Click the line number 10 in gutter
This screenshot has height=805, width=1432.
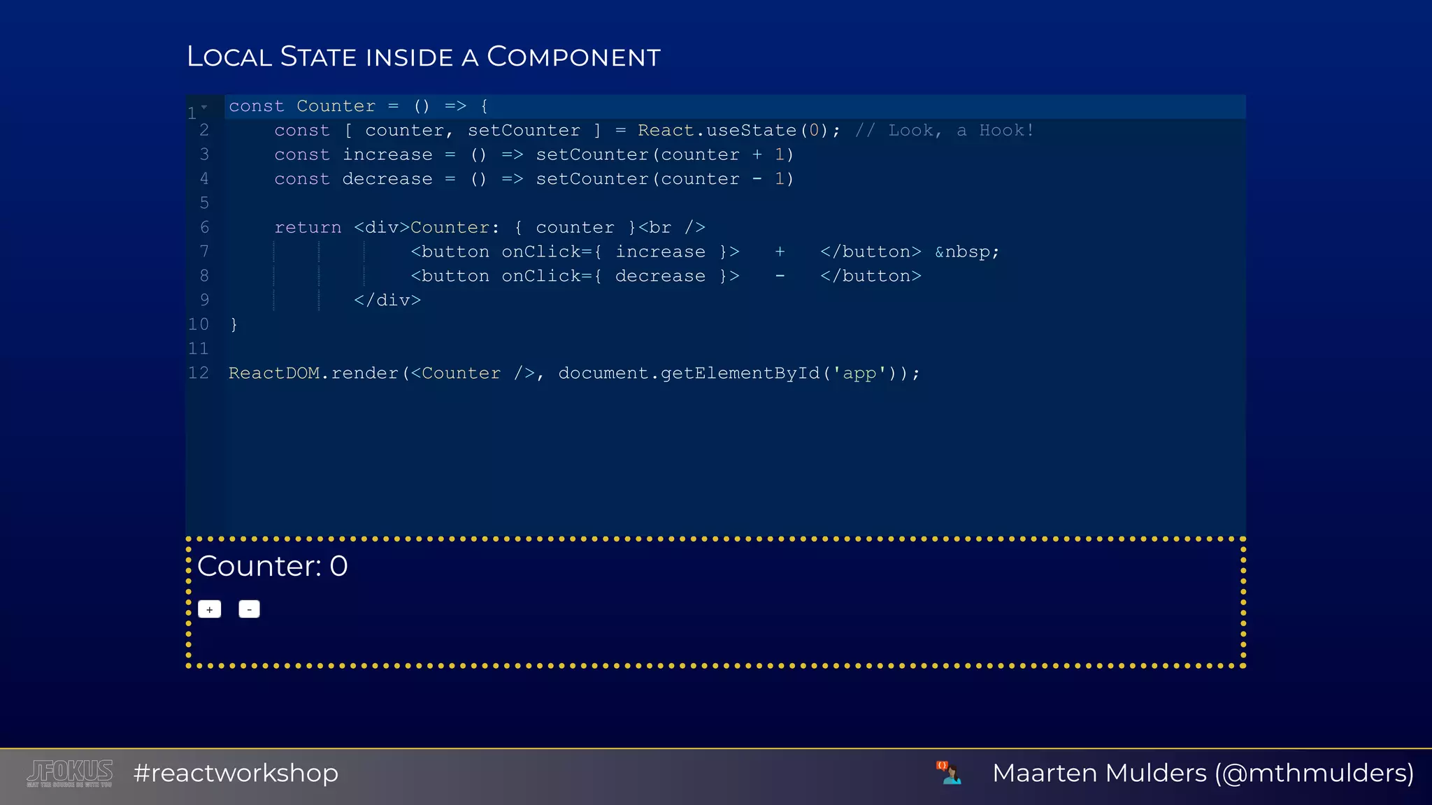[199, 325]
